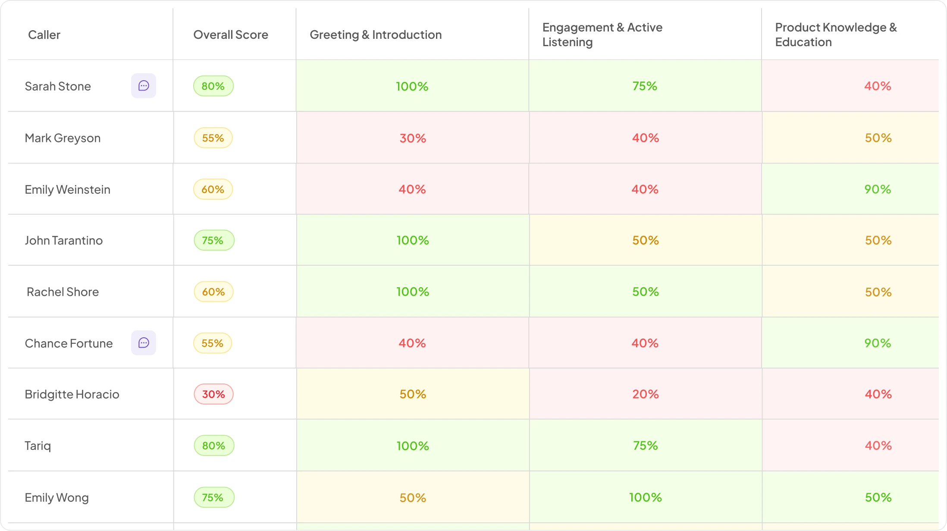Viewport: 947px width, 531px height.
Task: Click Emily Wong's 100% Engagement score cell
Action: coord(646,497)
